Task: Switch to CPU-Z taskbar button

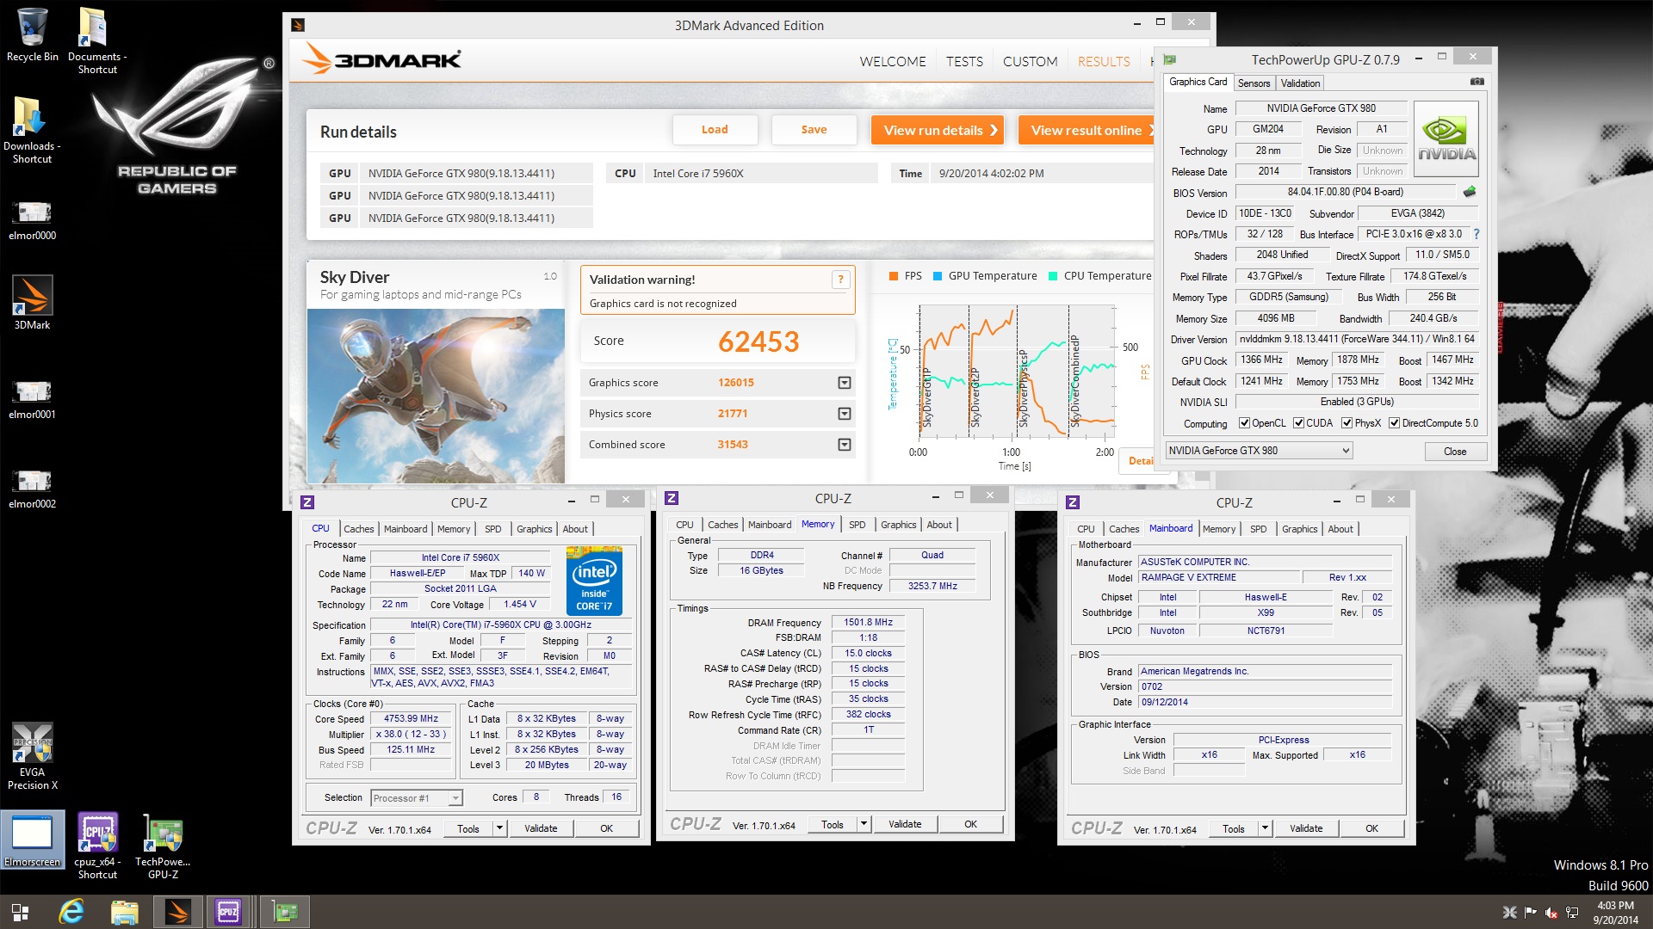Action: 228,912
